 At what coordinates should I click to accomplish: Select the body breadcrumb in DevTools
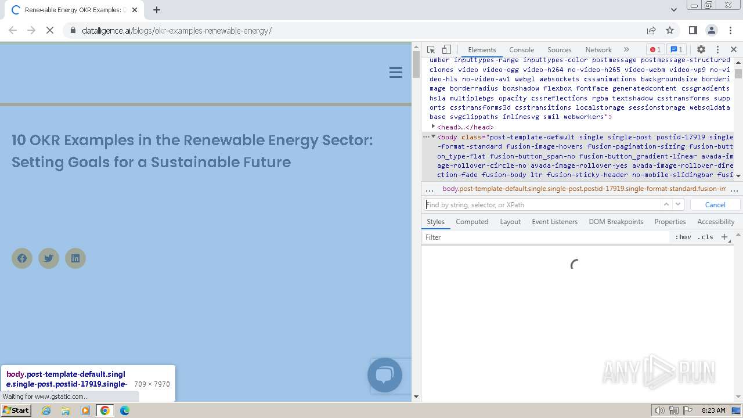584,189
